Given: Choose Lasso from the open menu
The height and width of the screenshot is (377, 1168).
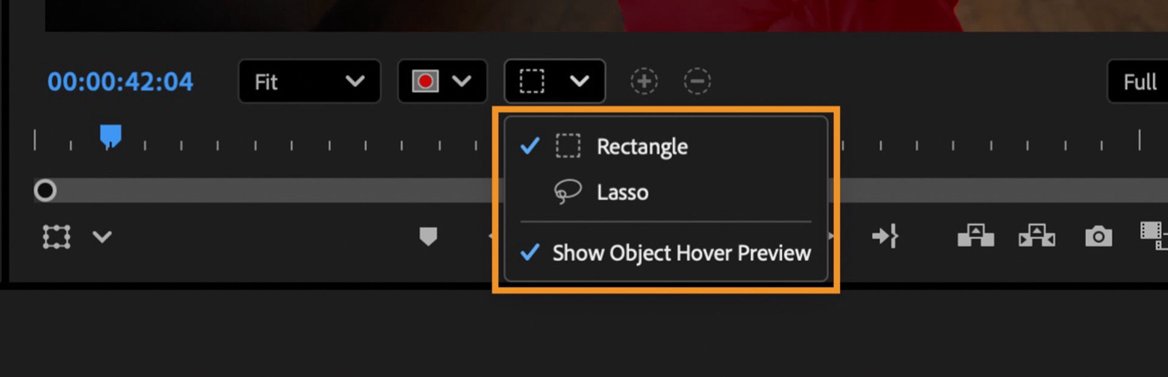Looking at the screenshot, I should click(622, 192).
